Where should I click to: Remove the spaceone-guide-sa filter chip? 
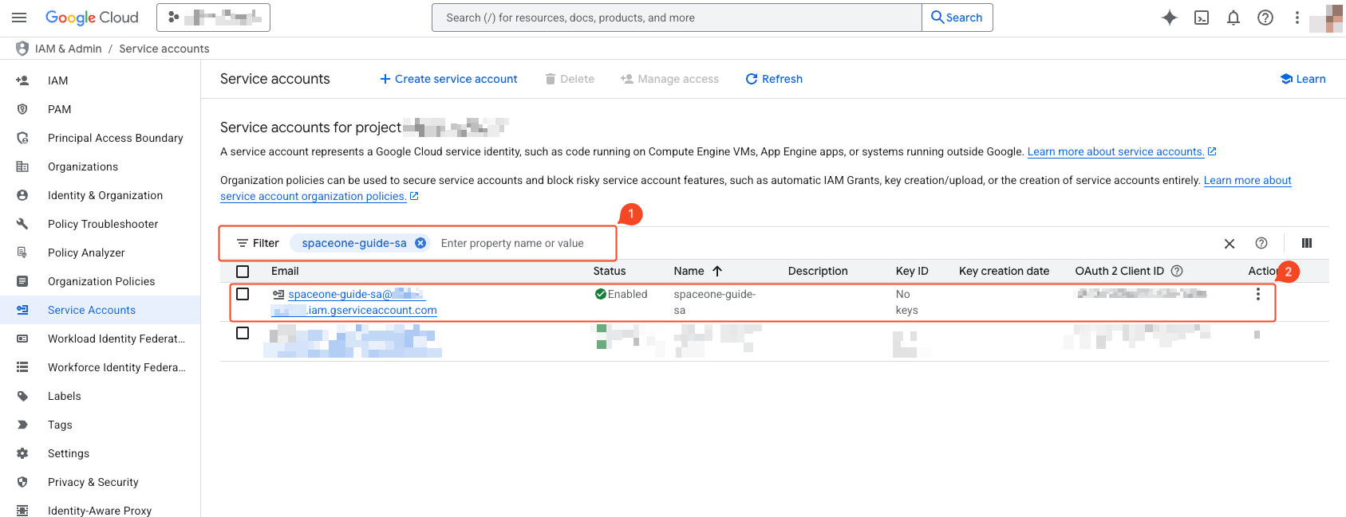pos(420,243)
